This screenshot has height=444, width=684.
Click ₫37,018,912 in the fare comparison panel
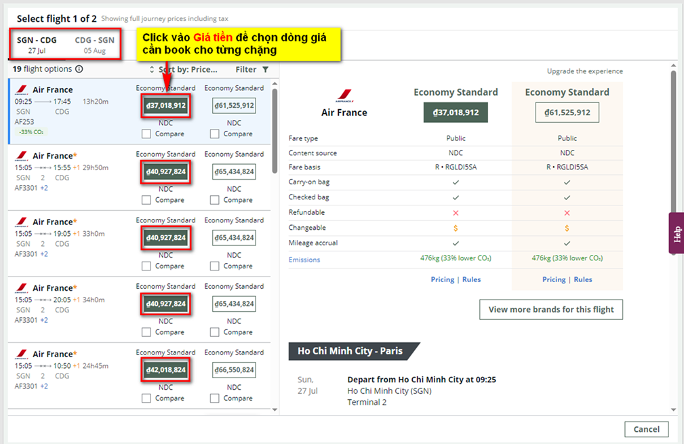coord(456,113)
